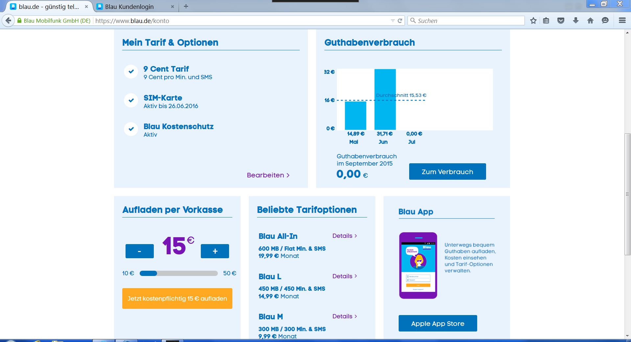
Task: Switch to the blau.de günstig tel... tab
Action: (49, 7)
